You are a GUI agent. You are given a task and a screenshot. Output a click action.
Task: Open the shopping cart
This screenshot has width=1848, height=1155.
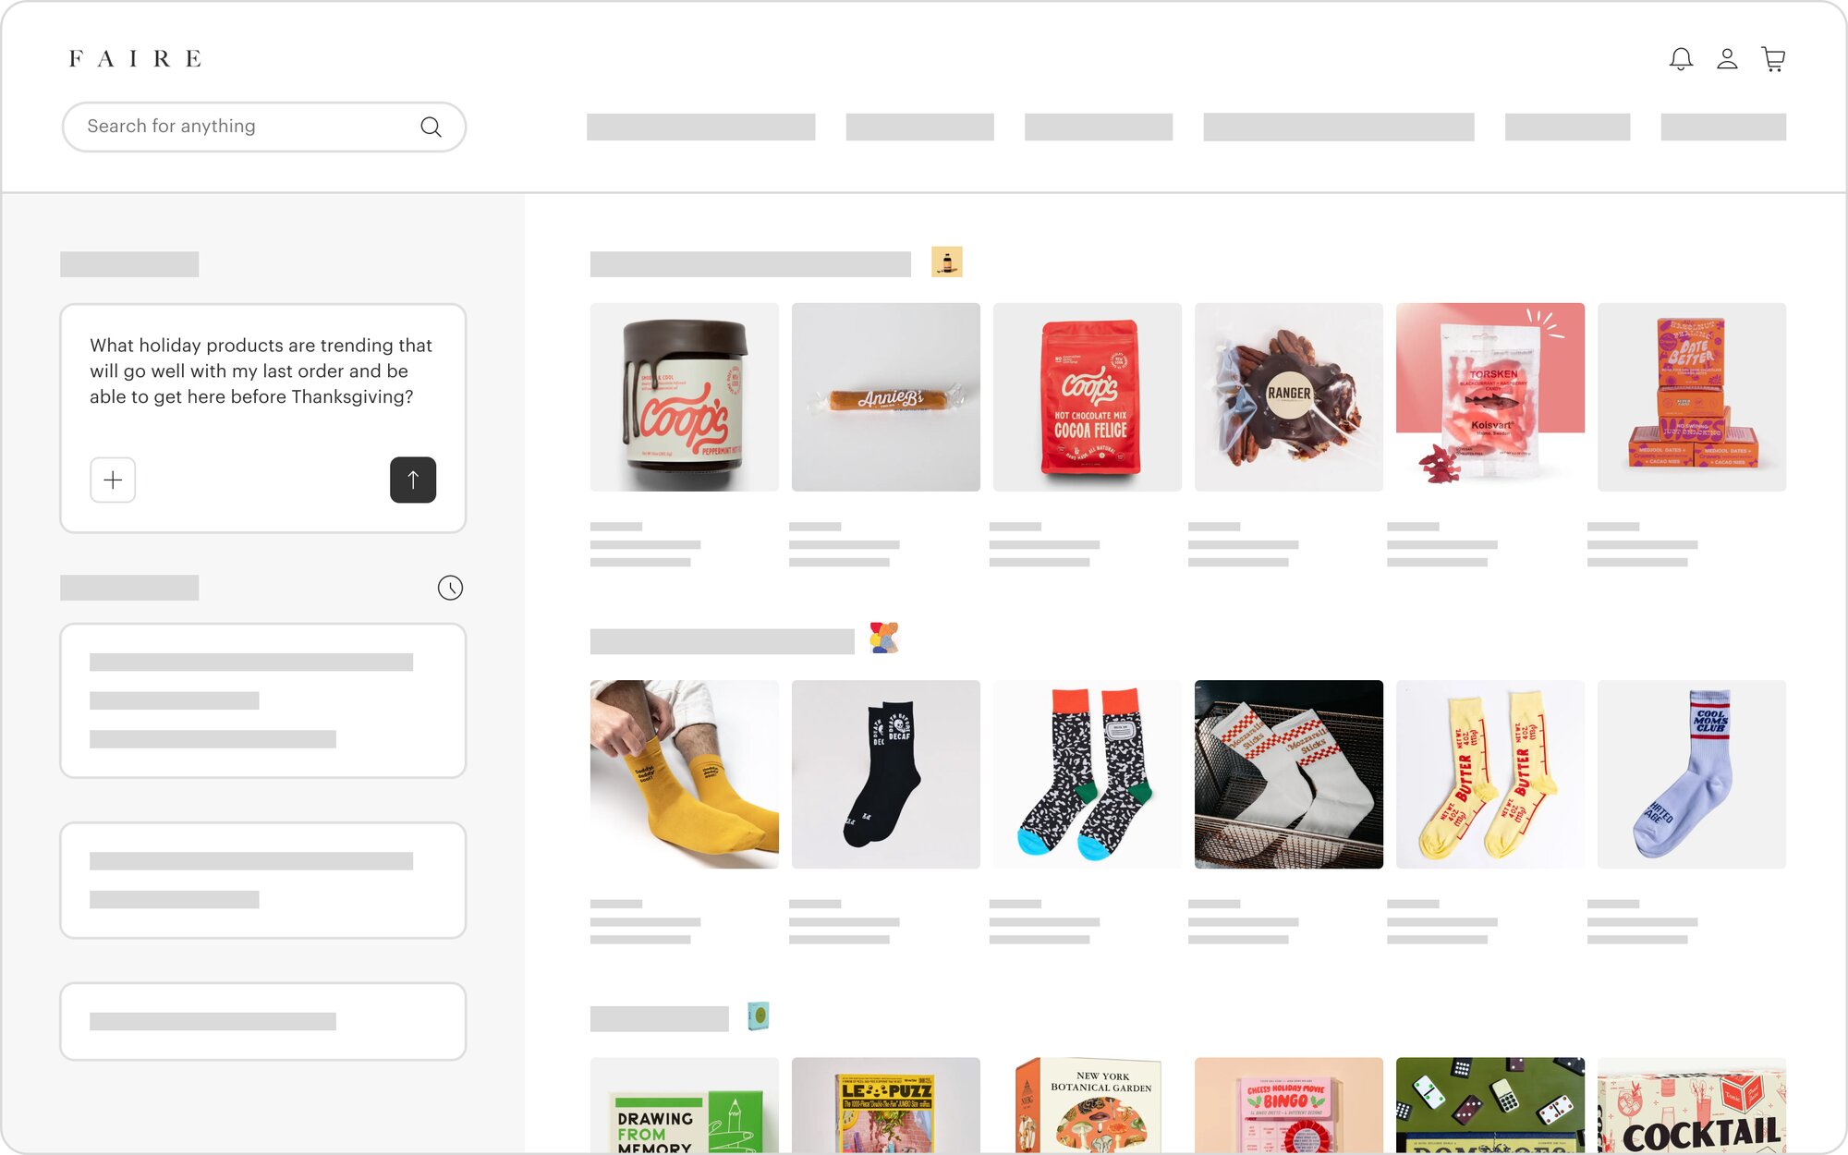[x=1773, y=59]
